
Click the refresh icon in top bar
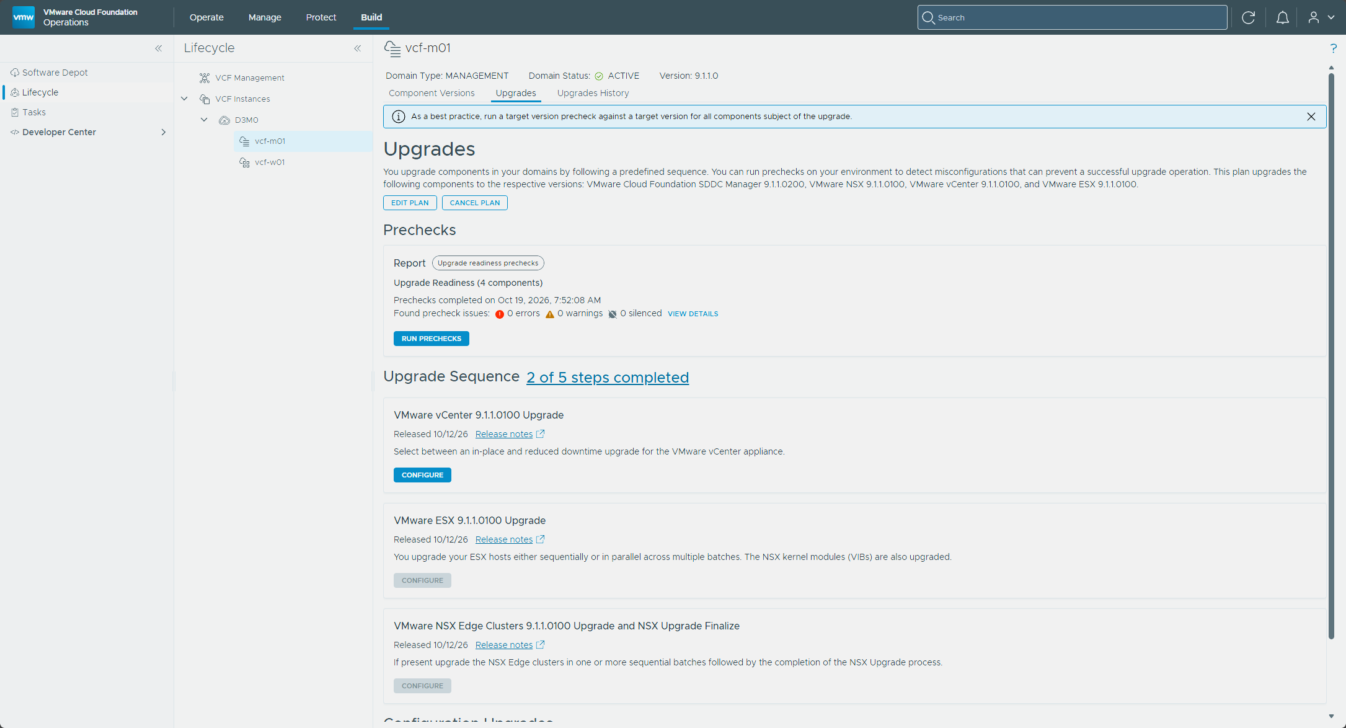pyautogui.click(x=1248, y=17)
